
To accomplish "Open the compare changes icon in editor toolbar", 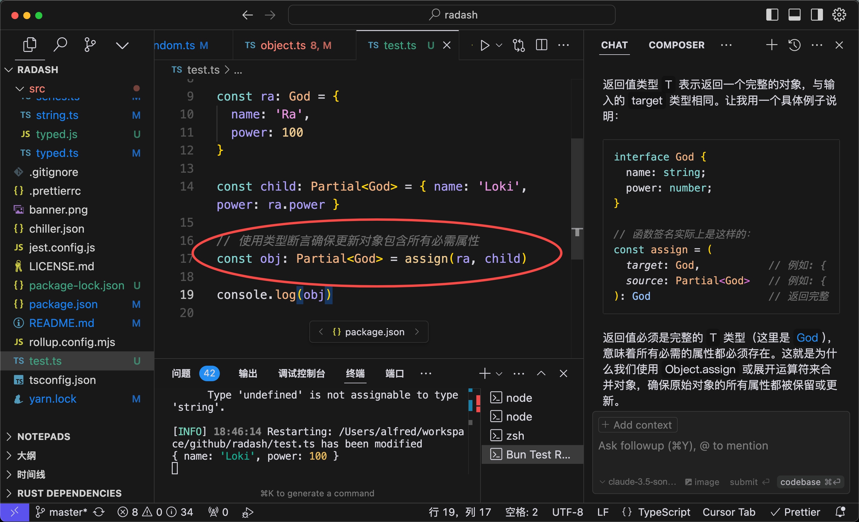I will [519, 45].
